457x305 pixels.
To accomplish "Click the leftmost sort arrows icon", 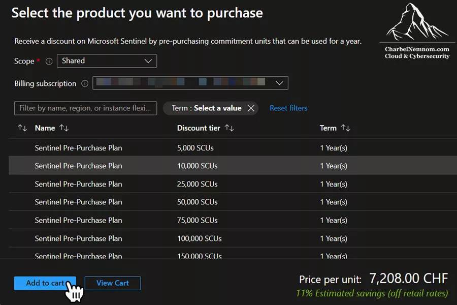I will (x=22, y=128).
